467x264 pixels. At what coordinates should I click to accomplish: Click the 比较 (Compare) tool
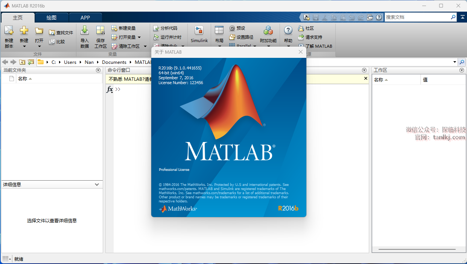pyautogui.click(x=57, y=42)
